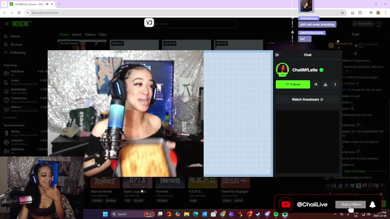This screenshot has width=390, height=219.
Task: Open the video thumbnail labeled 05:34:13
Action: [x=134, y=45]
